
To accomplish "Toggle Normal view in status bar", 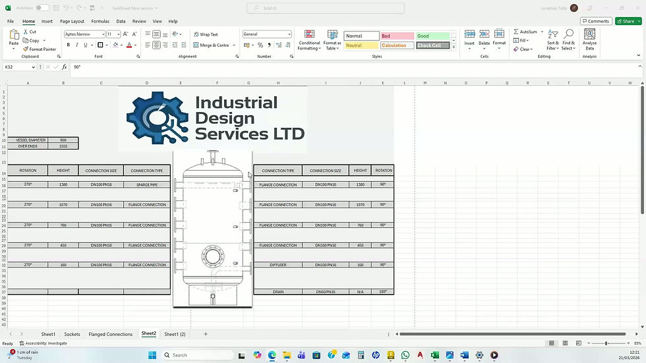I will [551, 343].
